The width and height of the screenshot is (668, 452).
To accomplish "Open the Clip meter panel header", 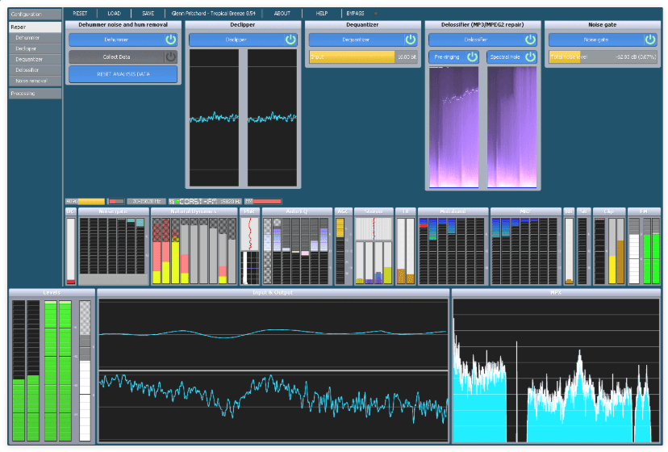I will click(x=609, y=211).
